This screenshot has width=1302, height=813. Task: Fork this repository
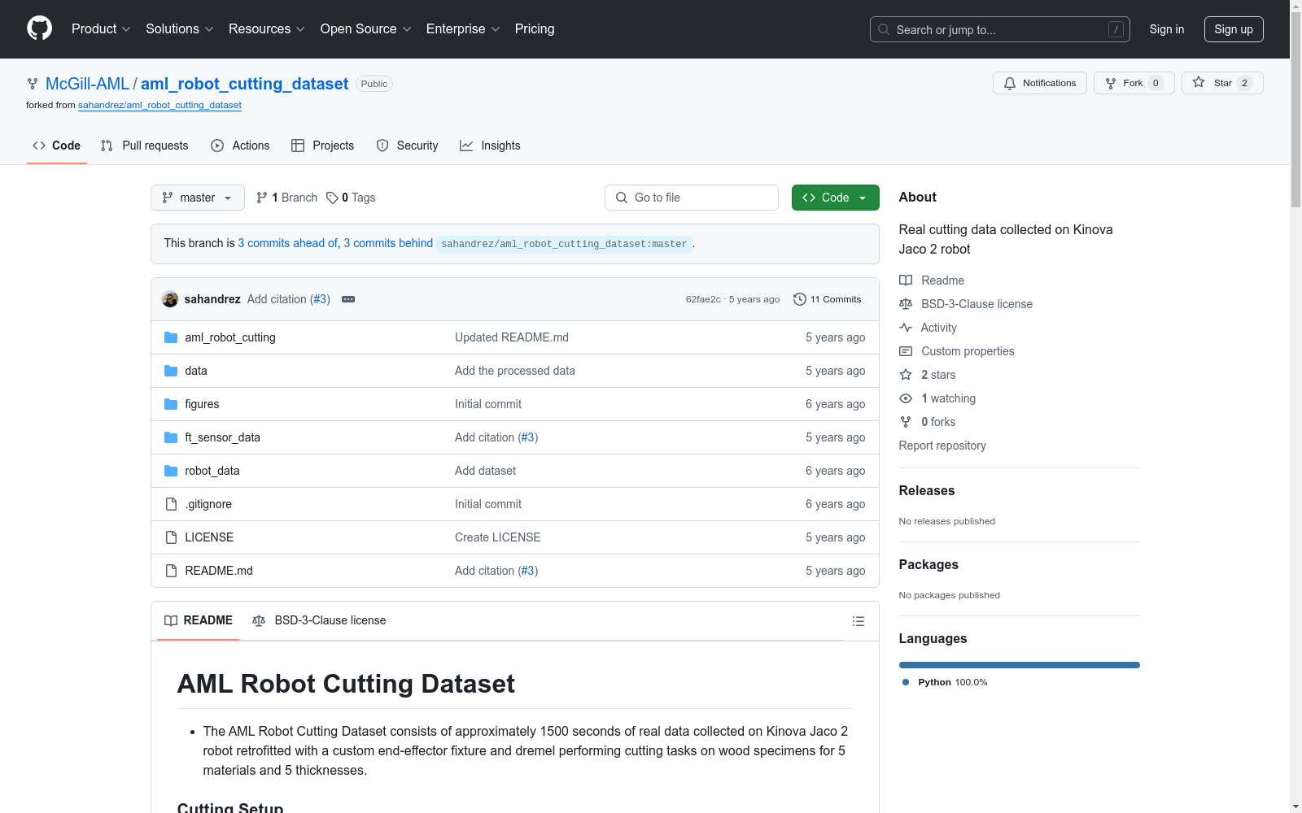pos(1134,83)
